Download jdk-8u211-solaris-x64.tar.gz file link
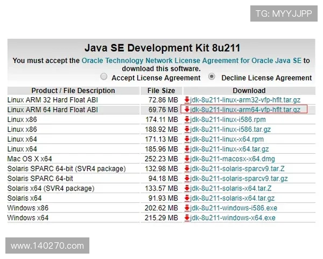The height and width of the screenshot is (259, 323). pos(233,198)
